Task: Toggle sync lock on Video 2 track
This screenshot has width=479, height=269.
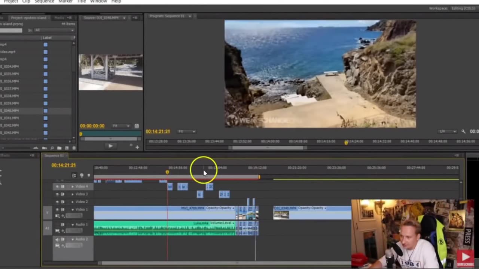Action: tap(62, 202)
